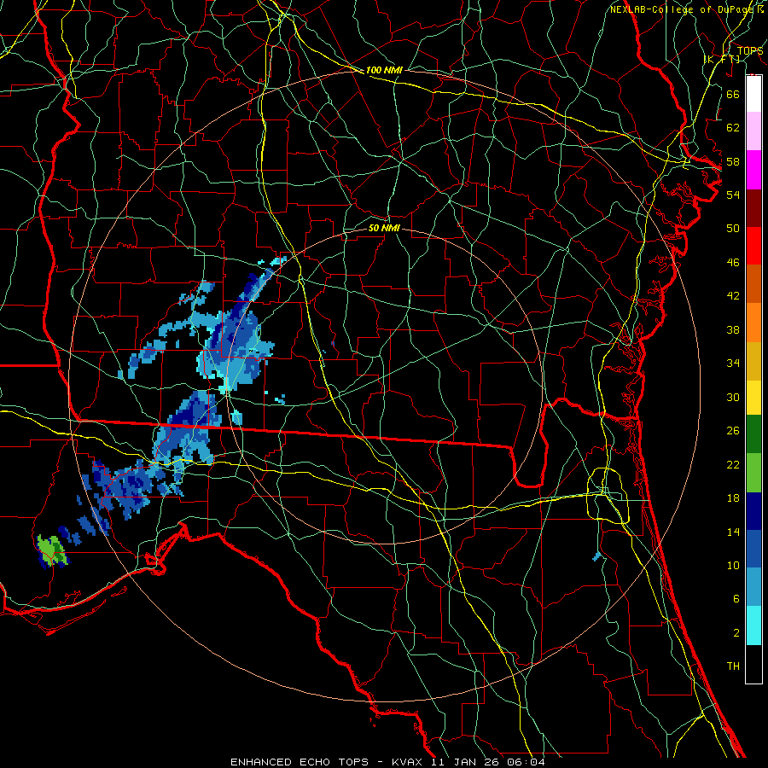Click the '50' legend value label
Viewport: 768px width, 768px height.
pos(733,229)
